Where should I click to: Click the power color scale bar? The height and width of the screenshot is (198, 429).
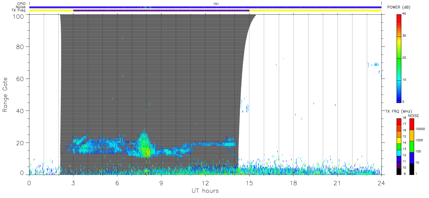coord(399,58)
